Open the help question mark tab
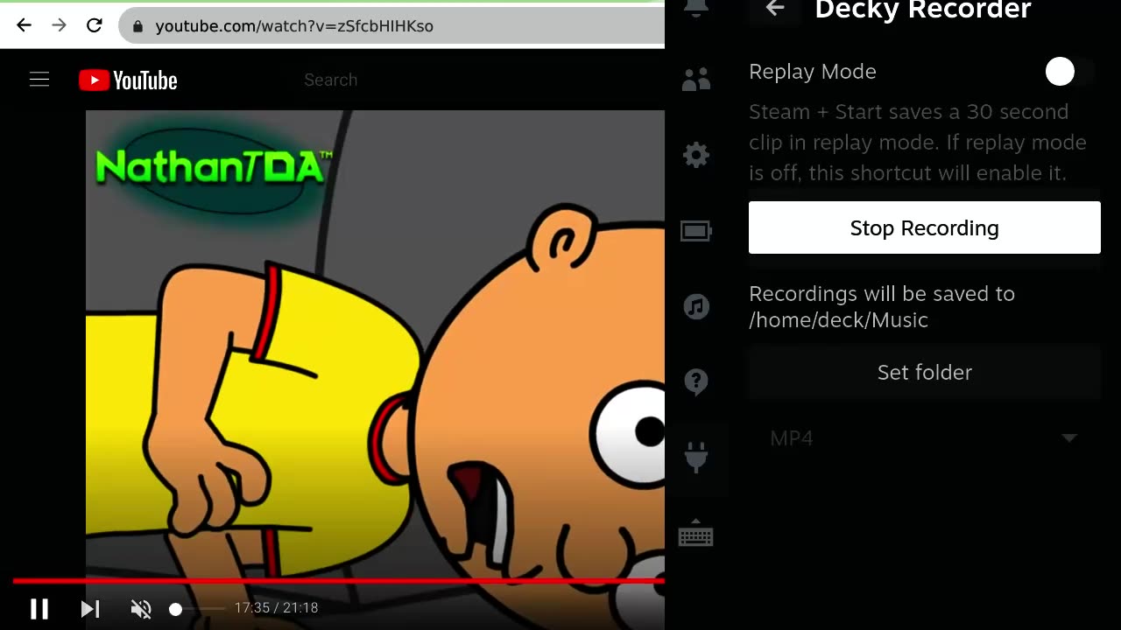1121x630 pixels. coord(696,382)
